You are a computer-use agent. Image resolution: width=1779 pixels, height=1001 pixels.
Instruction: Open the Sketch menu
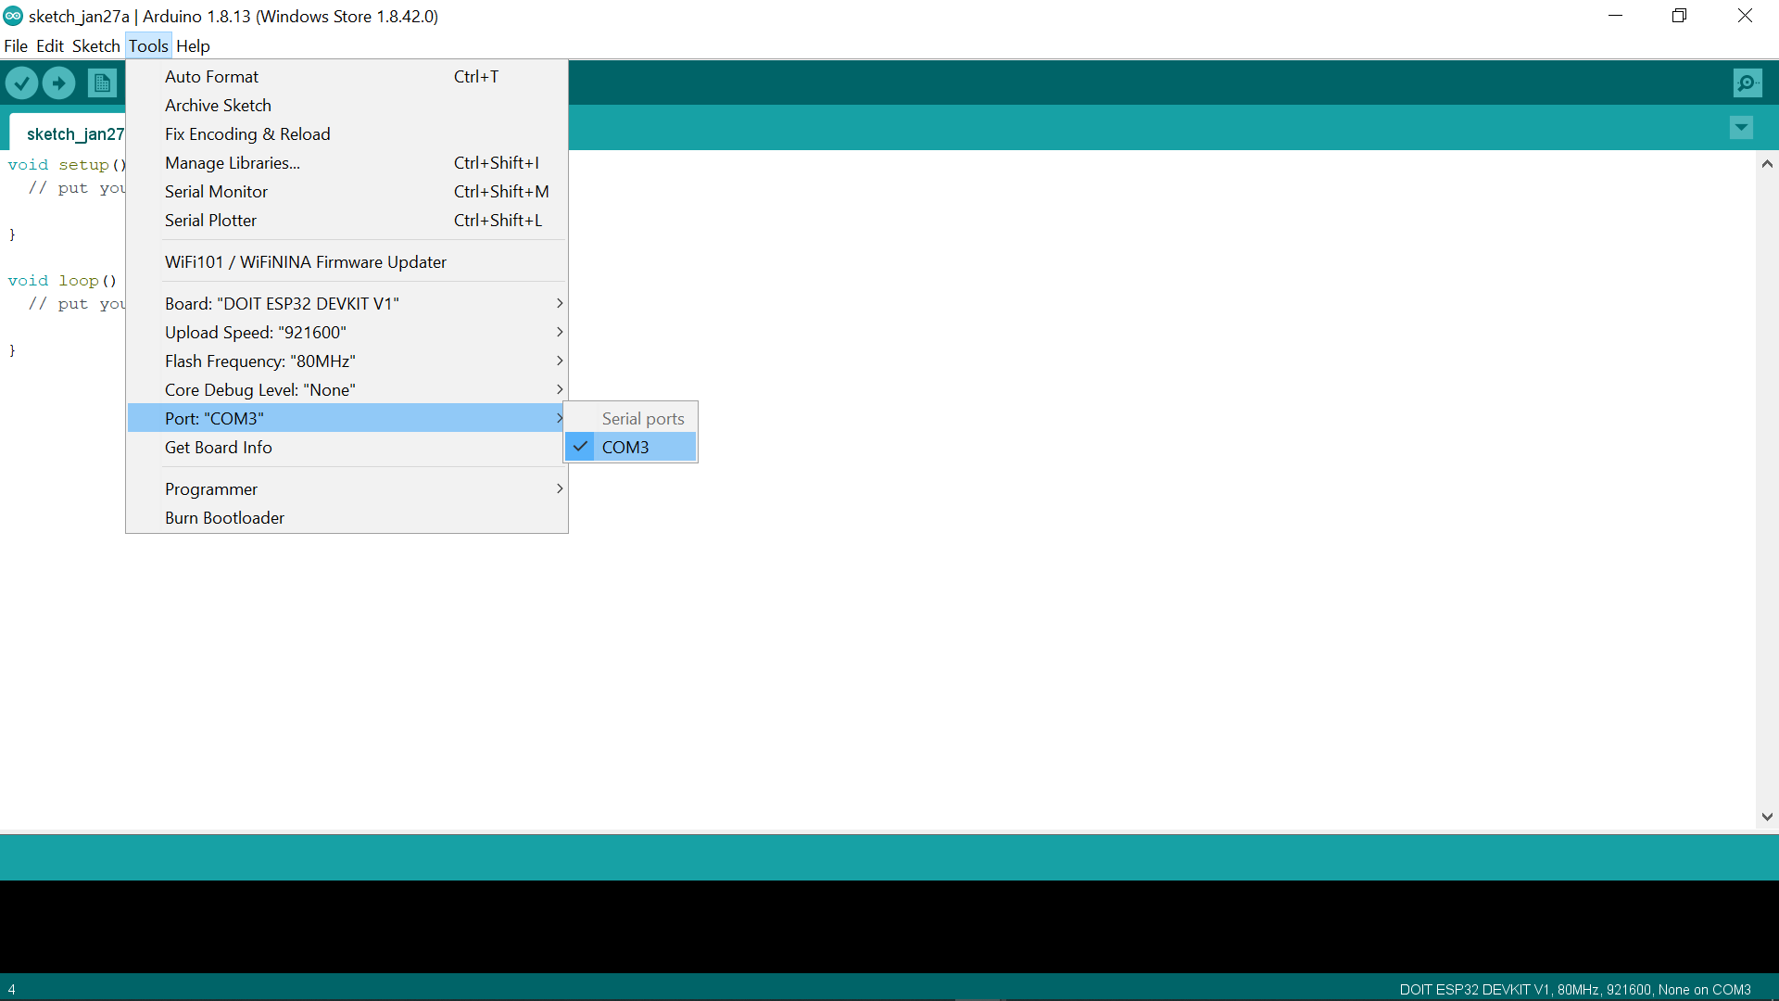pyautogui.click(x=95, y=45)
